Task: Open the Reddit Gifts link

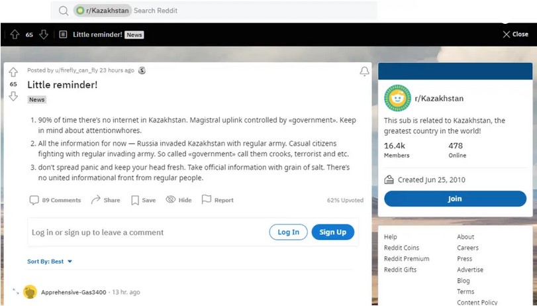Action: point(401,270)
